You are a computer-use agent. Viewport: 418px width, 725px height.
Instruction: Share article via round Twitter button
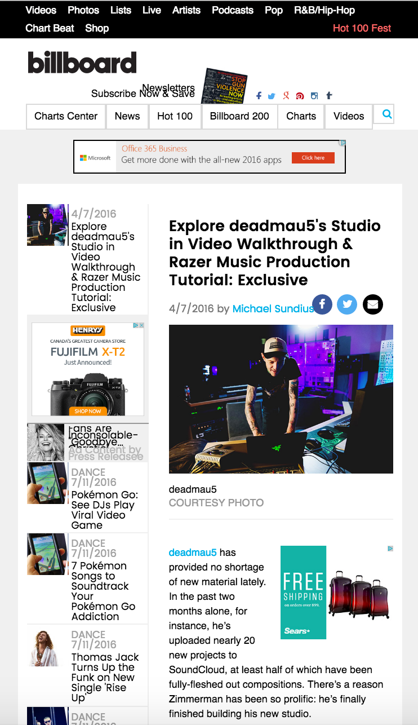(x=347, y=304)
